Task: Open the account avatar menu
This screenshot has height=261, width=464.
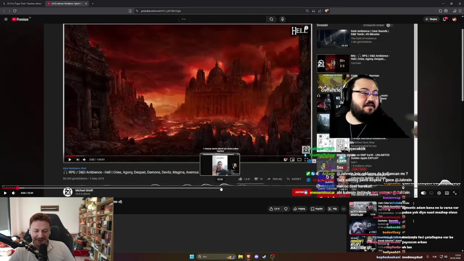Action: point(454,19)
